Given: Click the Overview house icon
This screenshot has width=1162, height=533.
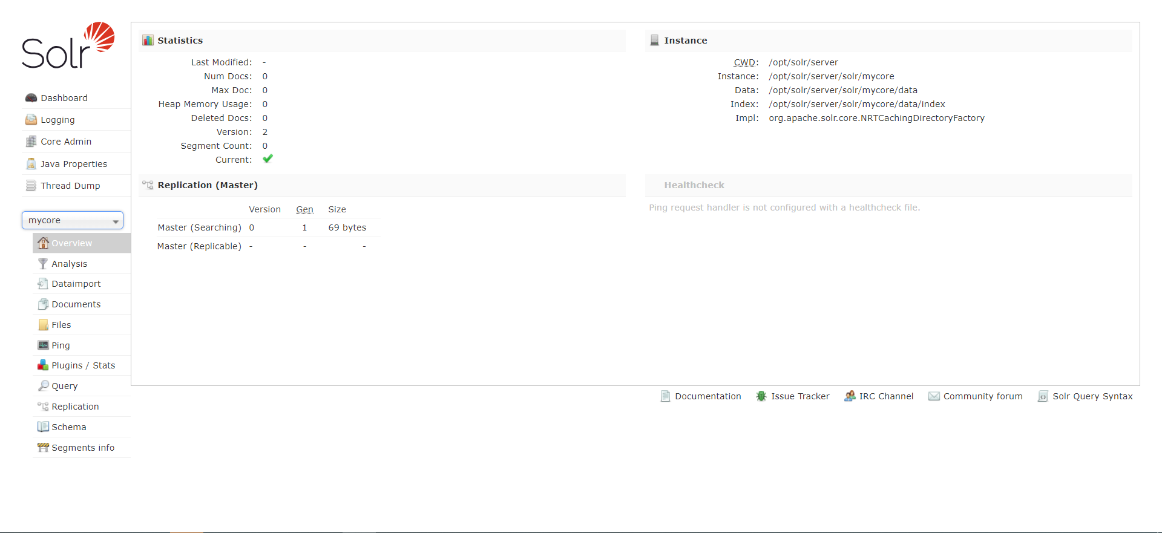Looking at the screenshot, I should point(43,243).
